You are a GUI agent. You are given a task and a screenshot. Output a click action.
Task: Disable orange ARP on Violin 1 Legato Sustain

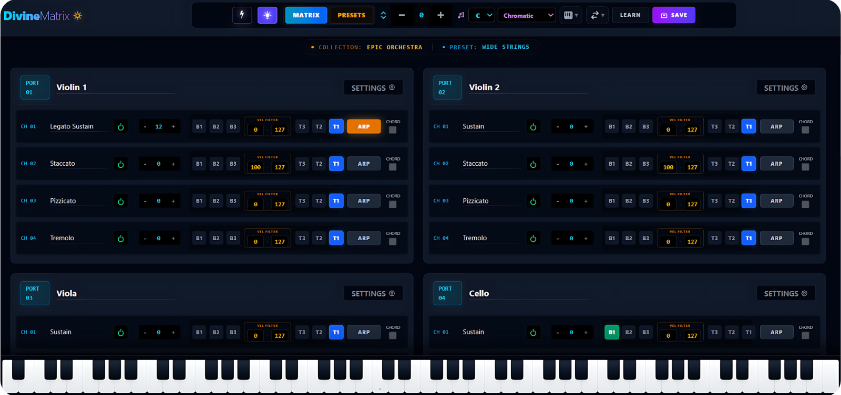tap(364, 126)
